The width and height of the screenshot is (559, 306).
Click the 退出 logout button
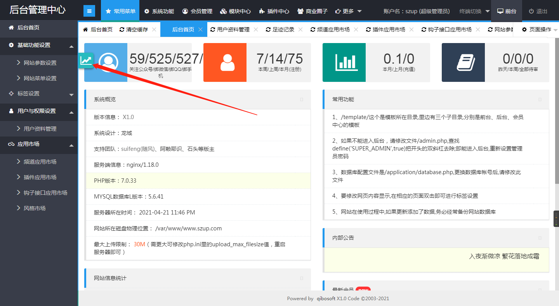(538, 11)
